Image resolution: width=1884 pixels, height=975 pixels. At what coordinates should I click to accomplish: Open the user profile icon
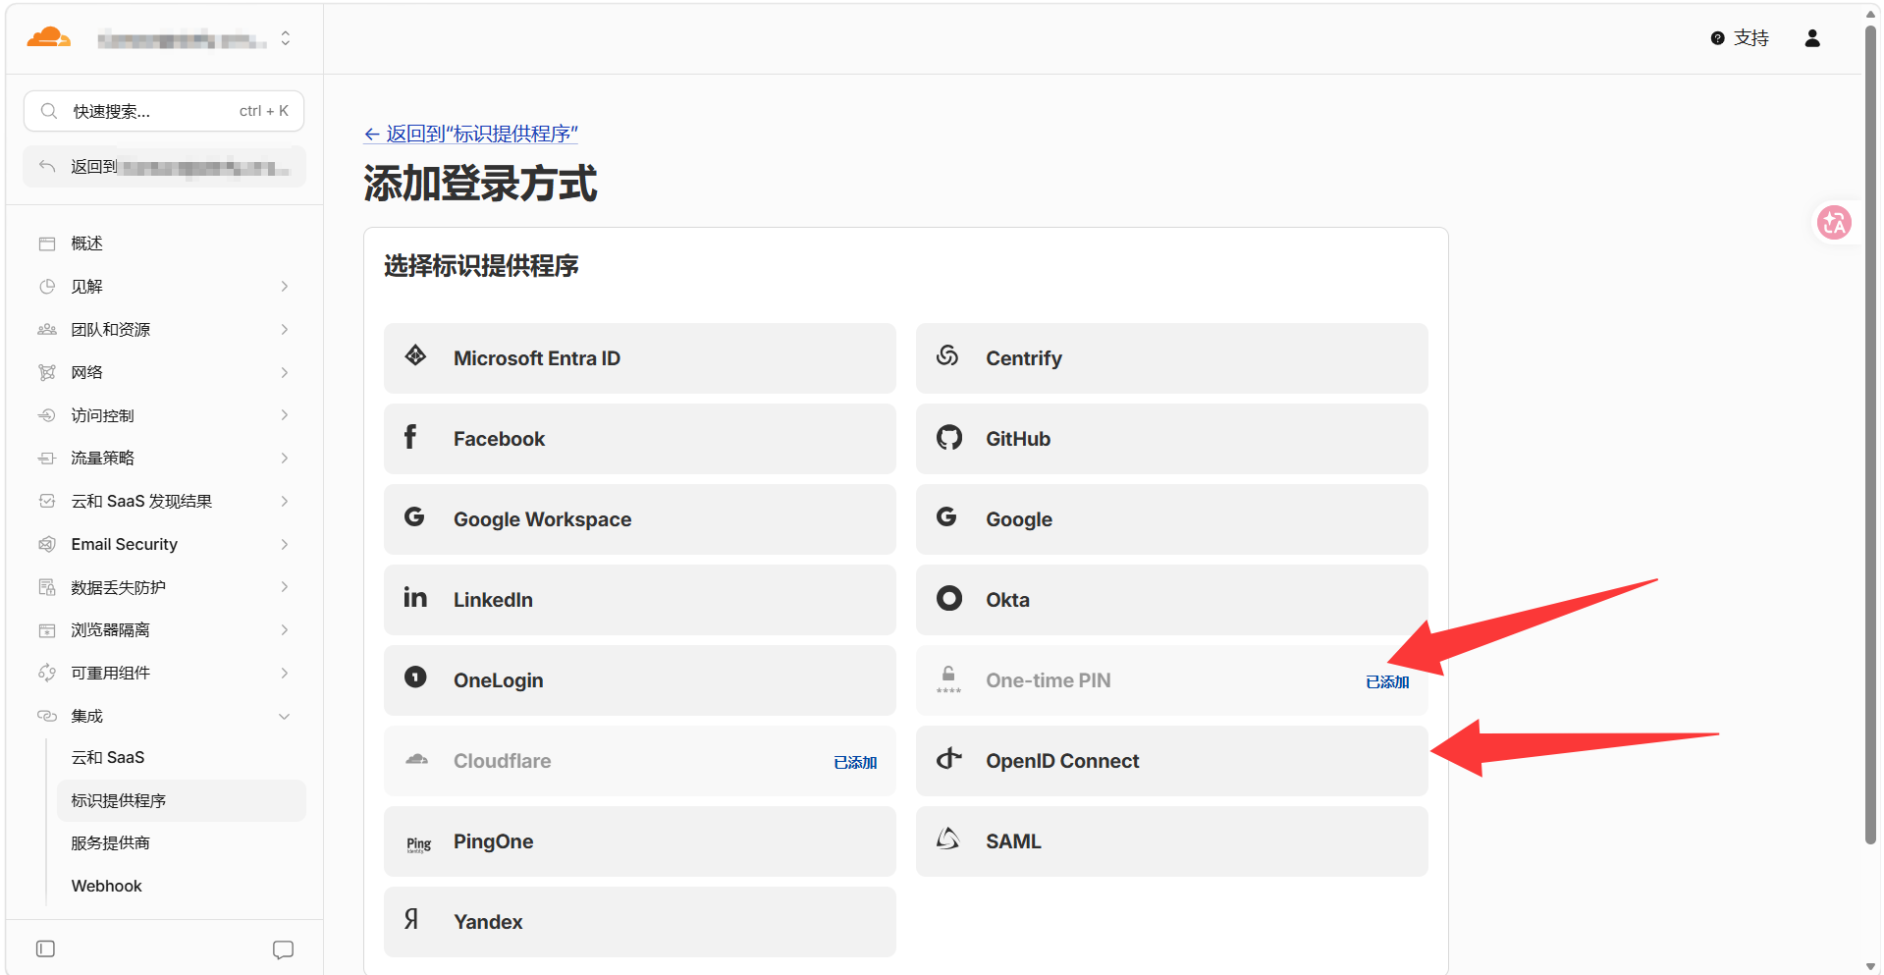[x=1812, y=38]
